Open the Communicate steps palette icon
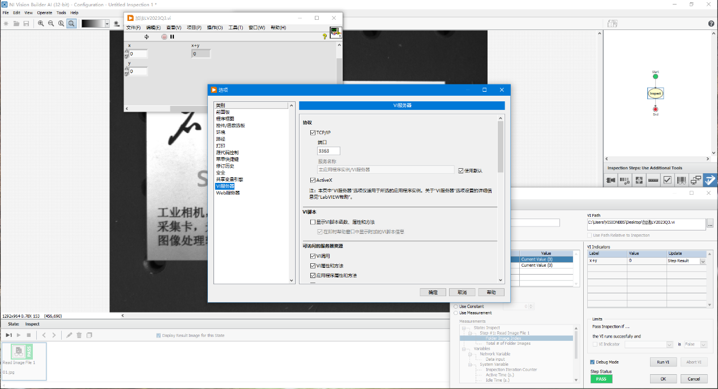The image size is (718, 389). click(x=696, y=181)
